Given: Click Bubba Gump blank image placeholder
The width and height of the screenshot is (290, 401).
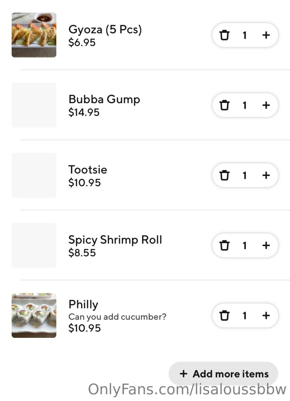Looking at the screenshot, I should point(34,105).
